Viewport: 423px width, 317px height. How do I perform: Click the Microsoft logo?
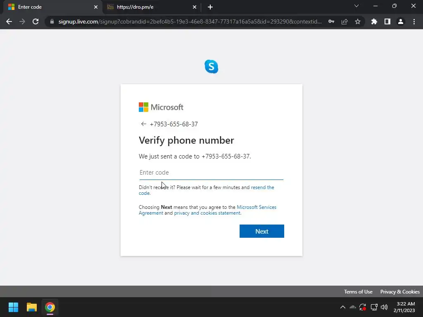coord(161,107)
